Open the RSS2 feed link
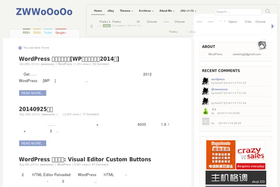This screenshot has width=280, height=187. point(37,33)
